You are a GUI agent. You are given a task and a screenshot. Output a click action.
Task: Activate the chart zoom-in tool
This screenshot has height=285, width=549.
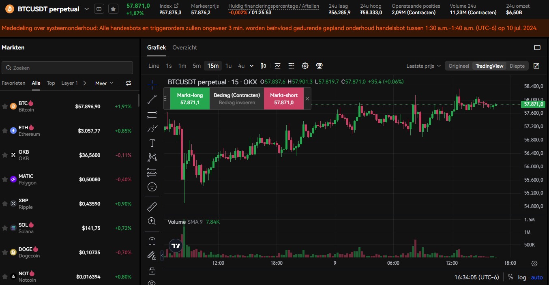[x=152, y=221]
